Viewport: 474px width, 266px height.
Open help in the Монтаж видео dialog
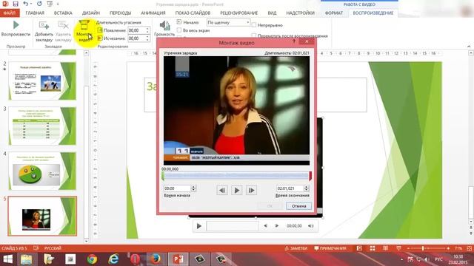click(x=294, y=41)
